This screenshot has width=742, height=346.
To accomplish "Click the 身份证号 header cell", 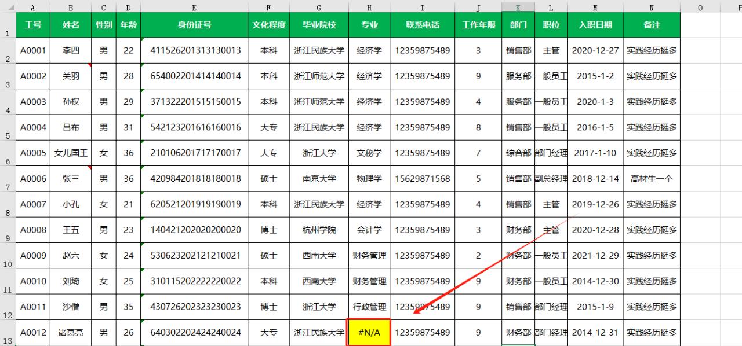I will [x=194, y=25].
